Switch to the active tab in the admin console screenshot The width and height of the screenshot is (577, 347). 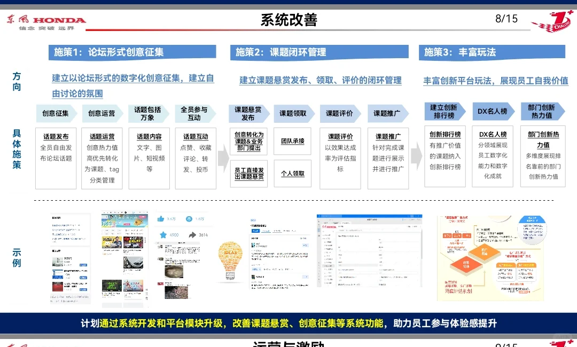(346, 222)
